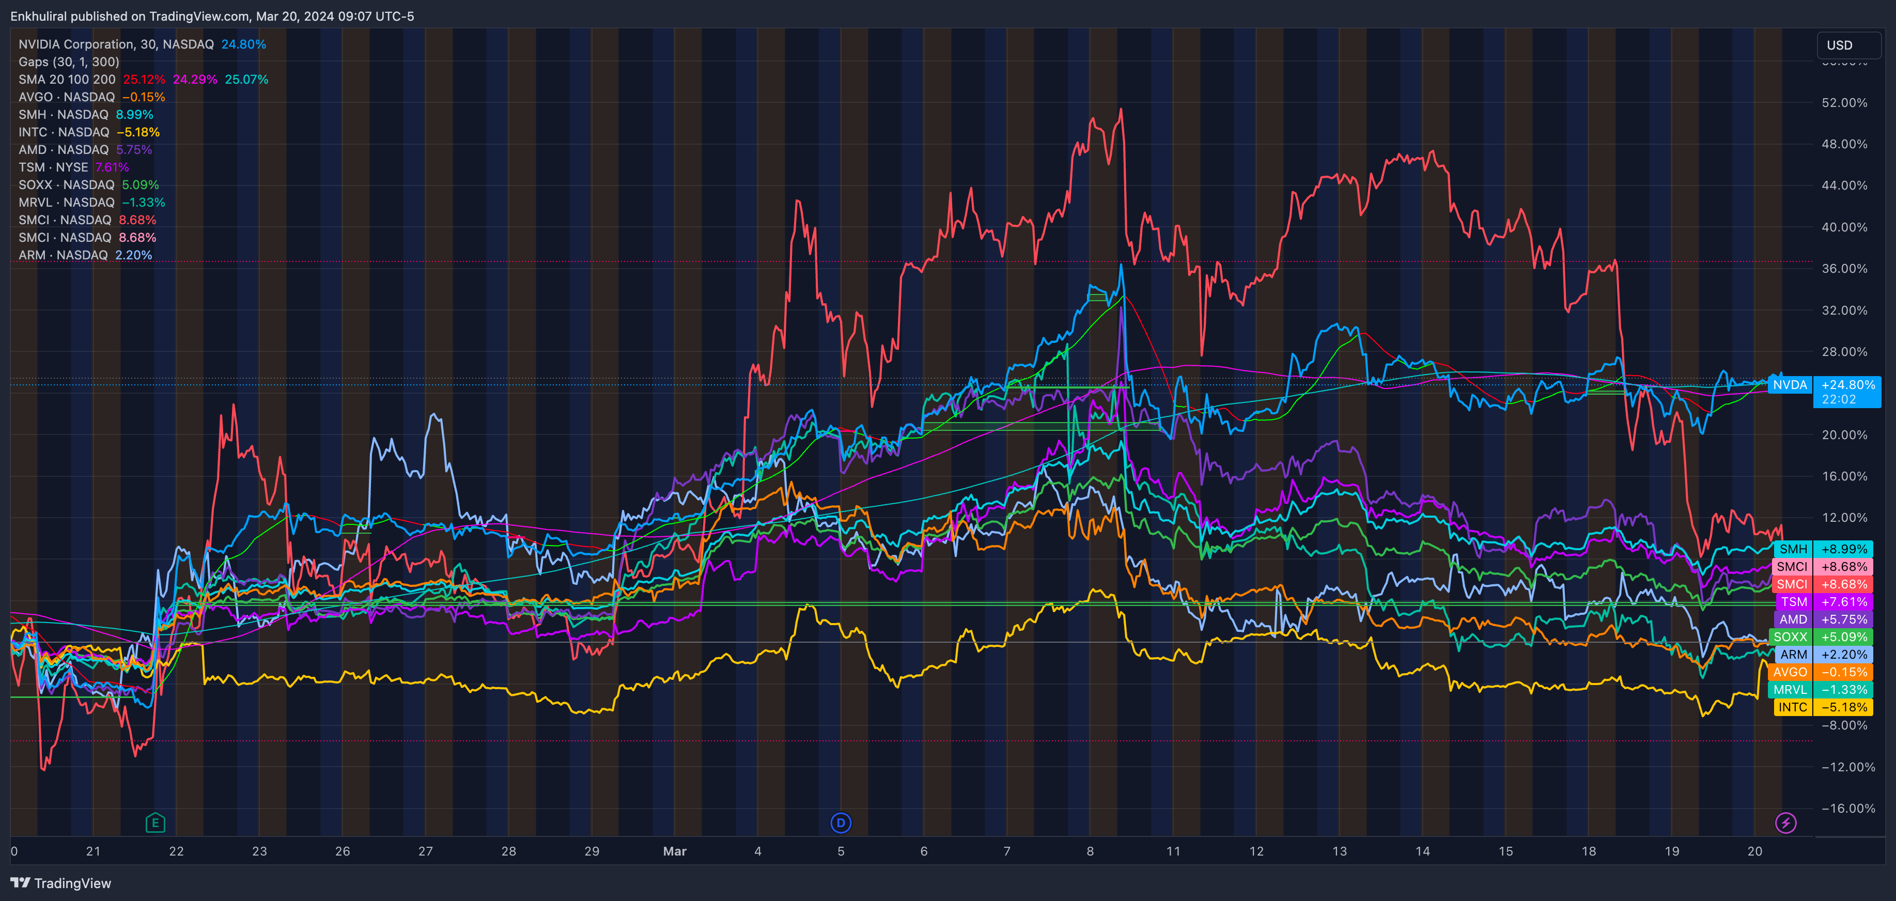Click the INTC · NASDAQ legend entry
The height and width of the screenshot is (901, 1896).
tap(64, 132)
